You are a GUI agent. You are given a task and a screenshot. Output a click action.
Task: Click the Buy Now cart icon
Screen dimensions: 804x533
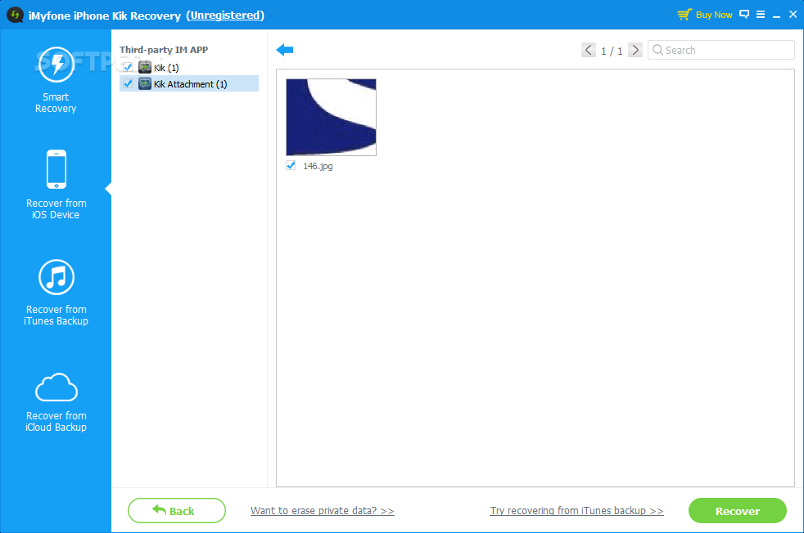[684, 15]
